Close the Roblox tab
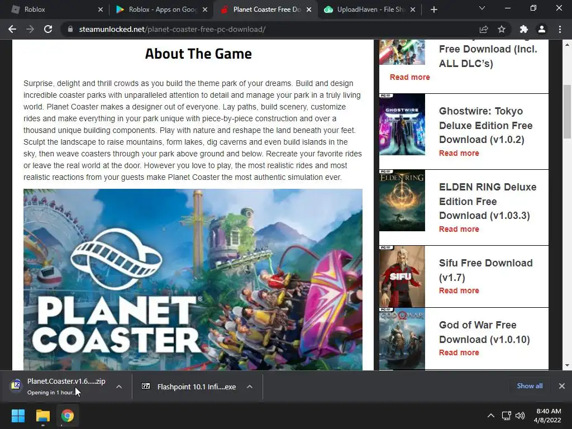 coord(101,9)
